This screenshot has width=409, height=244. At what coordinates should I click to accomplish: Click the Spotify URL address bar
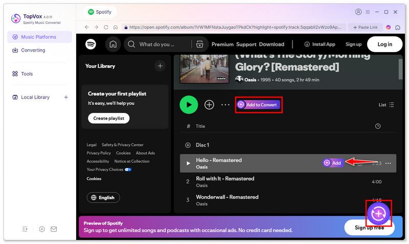click(234, 27)
